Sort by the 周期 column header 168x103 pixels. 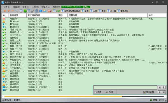click(x=62, y=15)
